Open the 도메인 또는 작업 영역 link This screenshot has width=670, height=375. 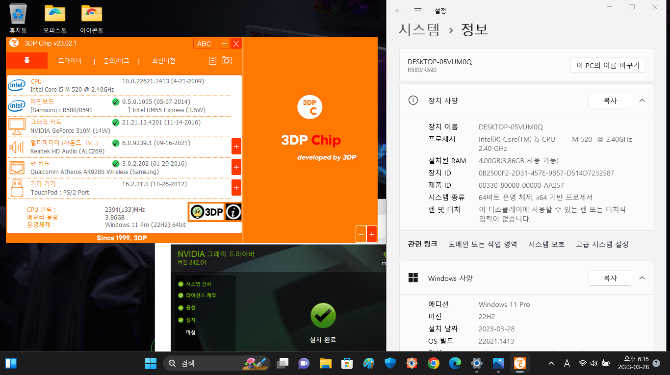483,244
